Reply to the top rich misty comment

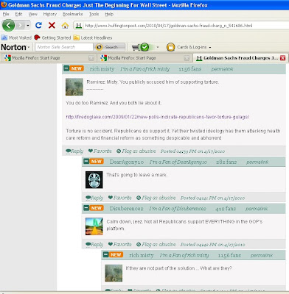(x=74, y=151)
